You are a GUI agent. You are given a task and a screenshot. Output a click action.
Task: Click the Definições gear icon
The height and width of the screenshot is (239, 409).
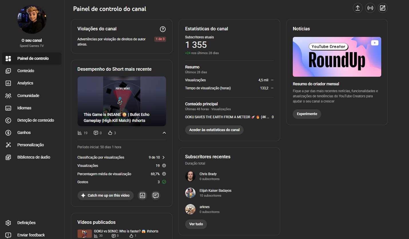8,223
